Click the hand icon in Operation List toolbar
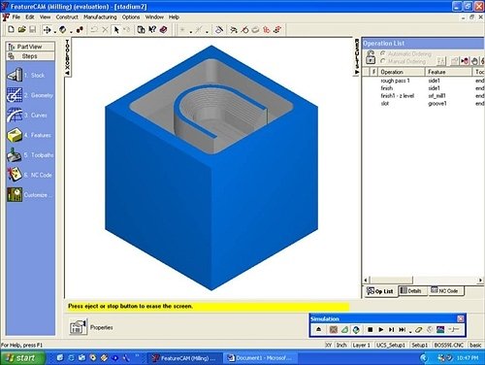The image size is (485, 365). click(x=474, y=61)
